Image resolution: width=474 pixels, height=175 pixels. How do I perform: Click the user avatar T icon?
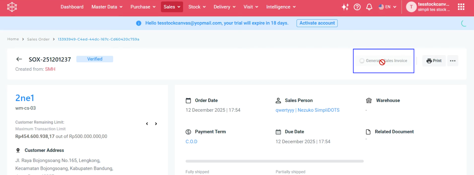[x=411, y=7]
